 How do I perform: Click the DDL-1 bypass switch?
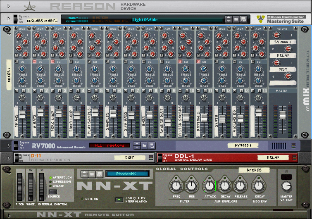point(160,158)
